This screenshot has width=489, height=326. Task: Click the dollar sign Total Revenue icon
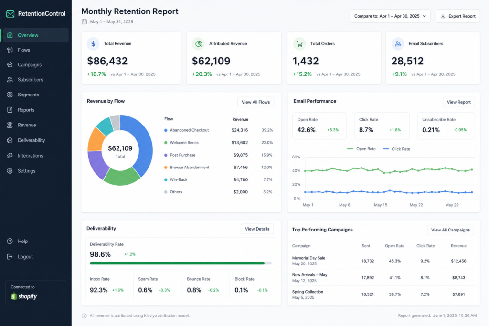pos(93,44)
